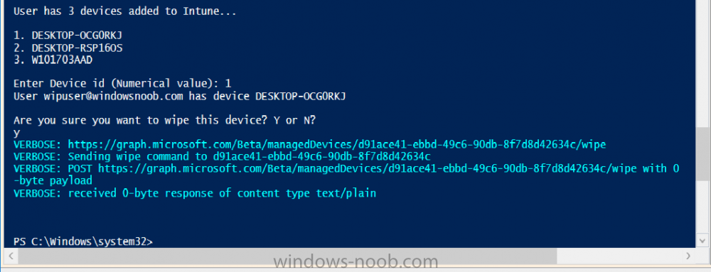Click the PS C:\Windows\system32> prompt line
Viewport: 711px width, 272px height.
[x=83, y=241]
